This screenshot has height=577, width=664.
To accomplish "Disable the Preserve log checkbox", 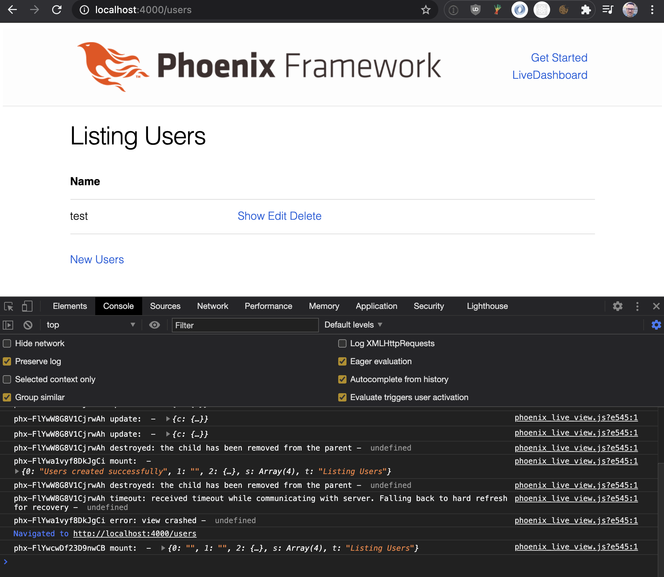I will [7, 361].
